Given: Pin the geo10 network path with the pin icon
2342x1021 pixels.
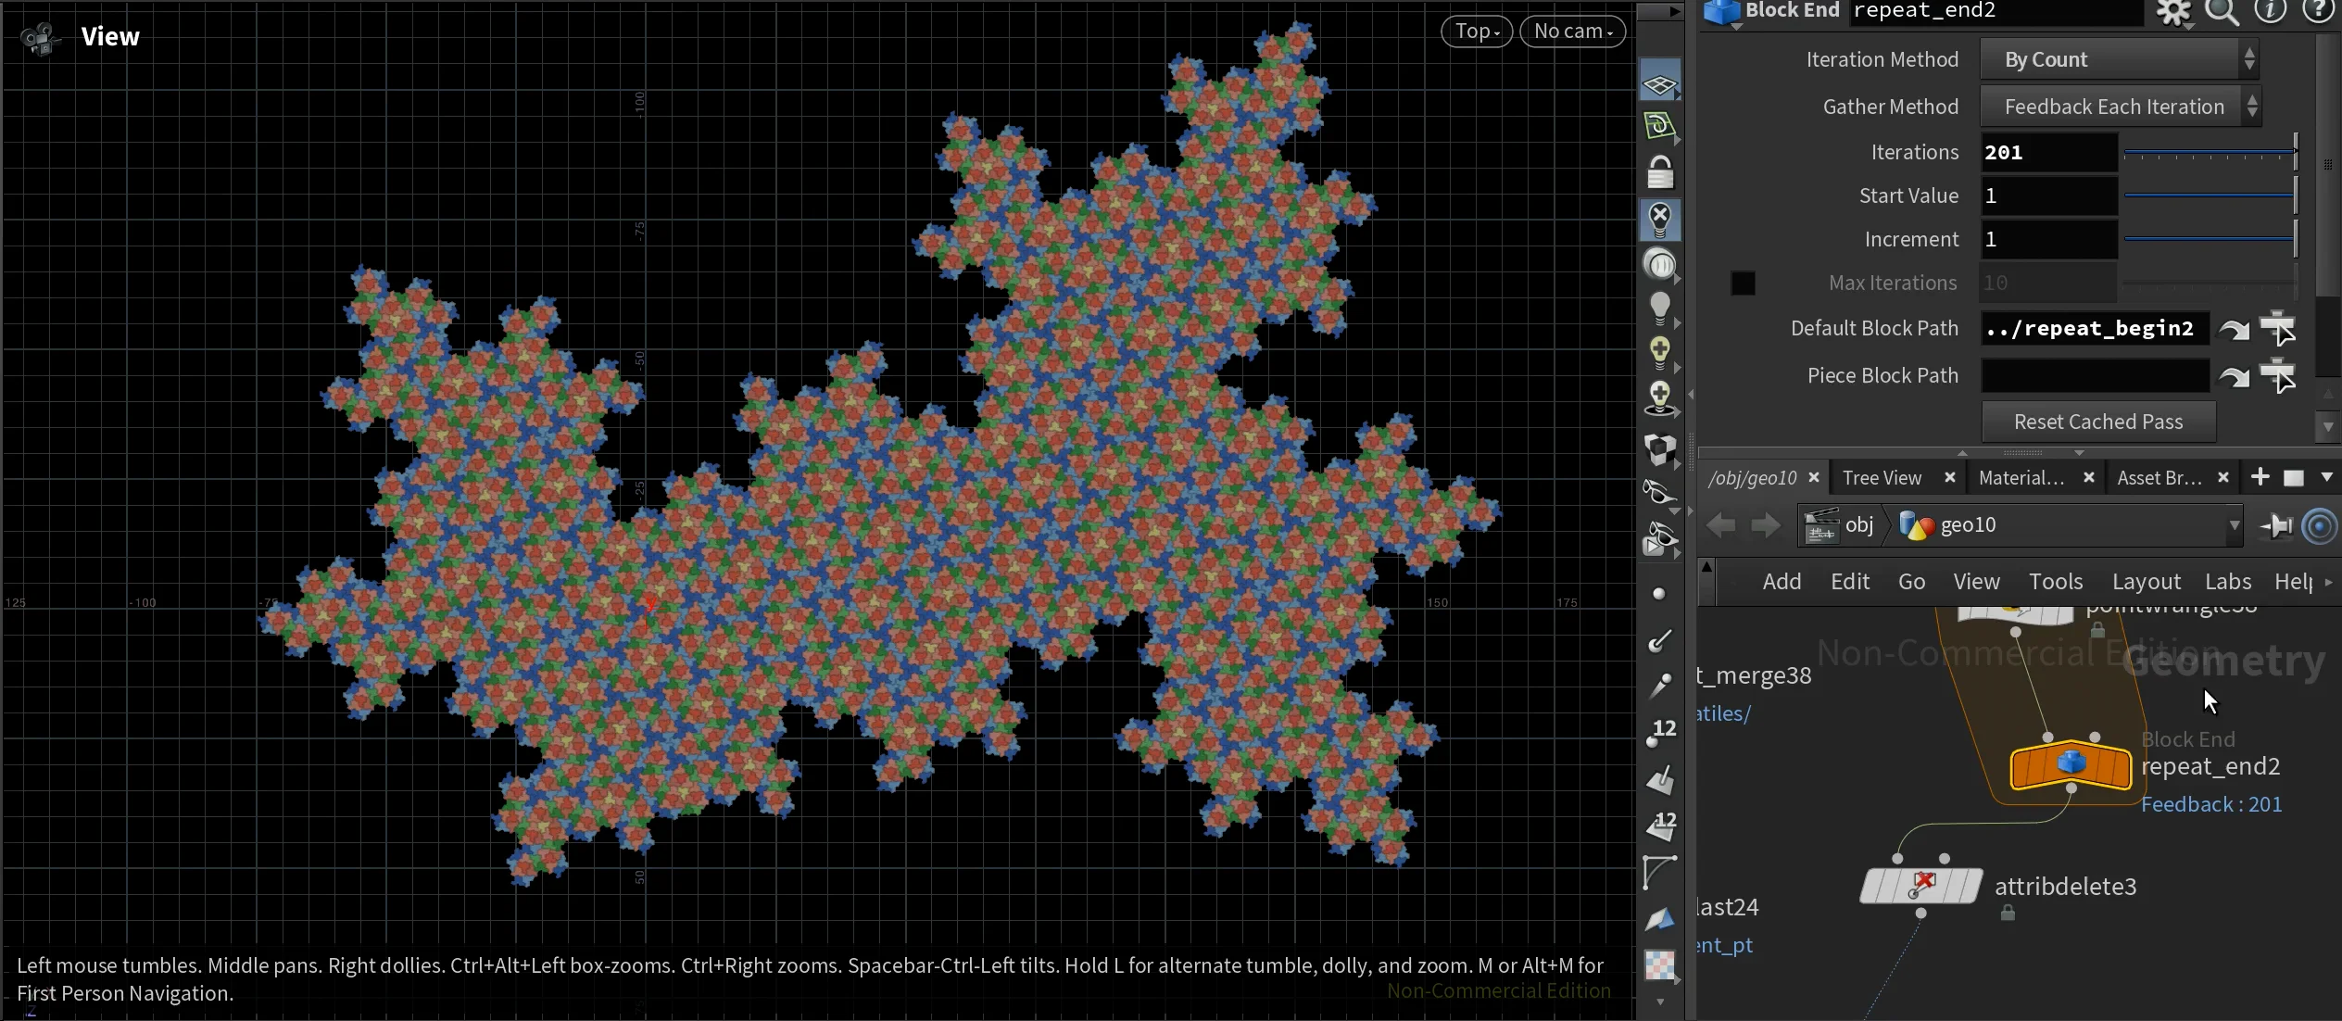Looking at the screenshot, I should (2274, 524).
